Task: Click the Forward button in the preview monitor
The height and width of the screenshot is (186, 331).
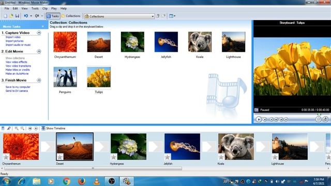Action: [286, 119]
